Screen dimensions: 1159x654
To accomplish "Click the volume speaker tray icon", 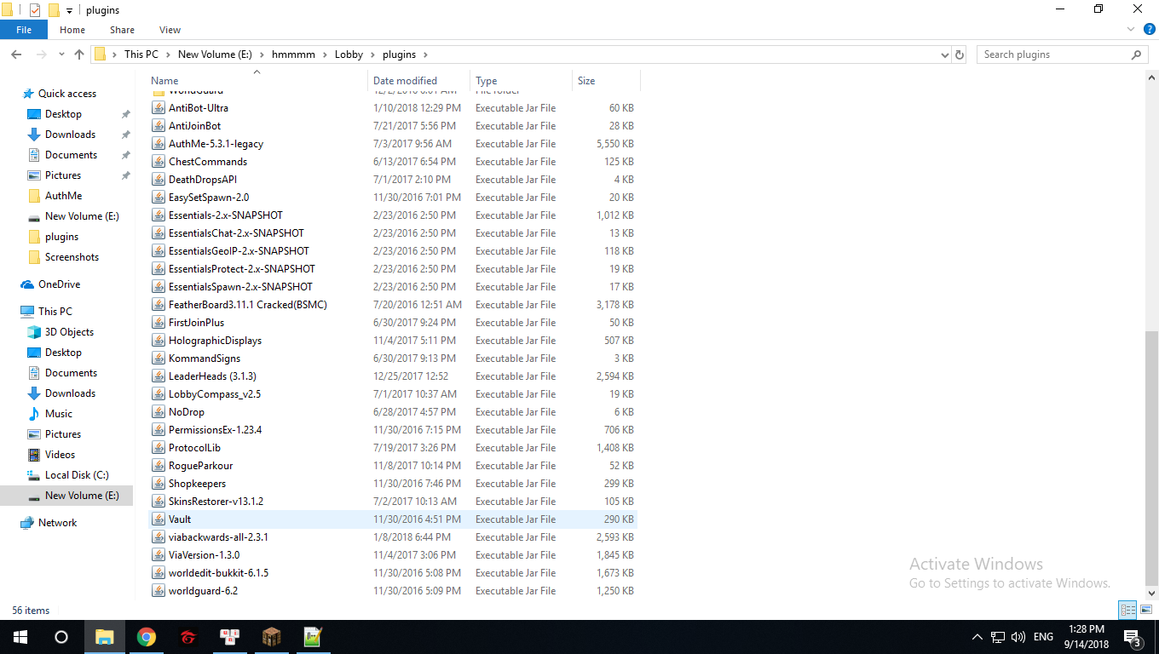I will (1018, 636).
